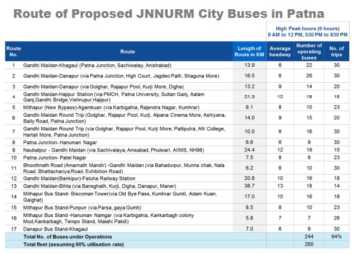Click the High Peak hours header cell
Image resolution: width=353 pixels, height=254 pixels.
(308, 32)
